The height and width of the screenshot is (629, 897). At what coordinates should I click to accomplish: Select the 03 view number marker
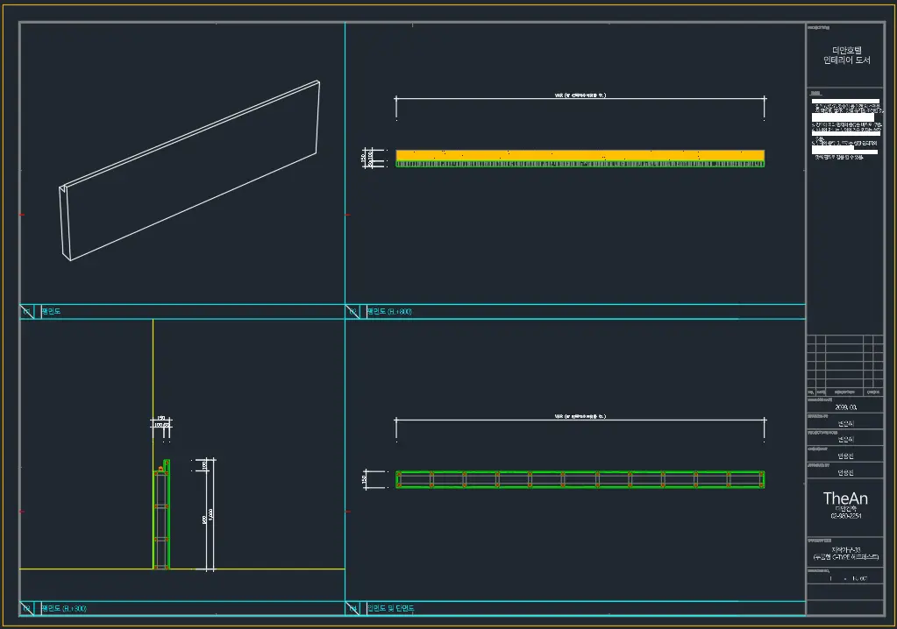pos(27,609)
